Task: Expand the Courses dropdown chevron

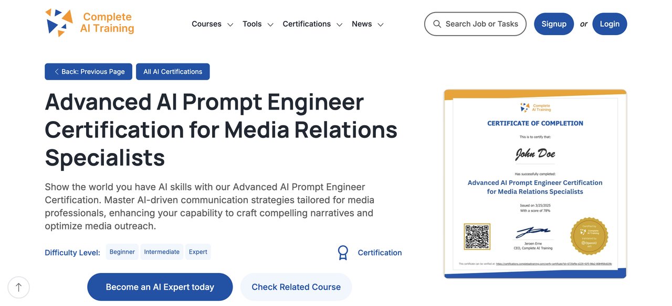Action: (x=230, y=25)
